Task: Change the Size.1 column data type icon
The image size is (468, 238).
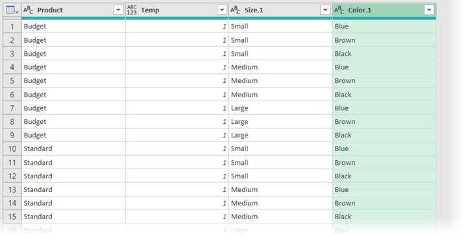Action: click(236, 10)
